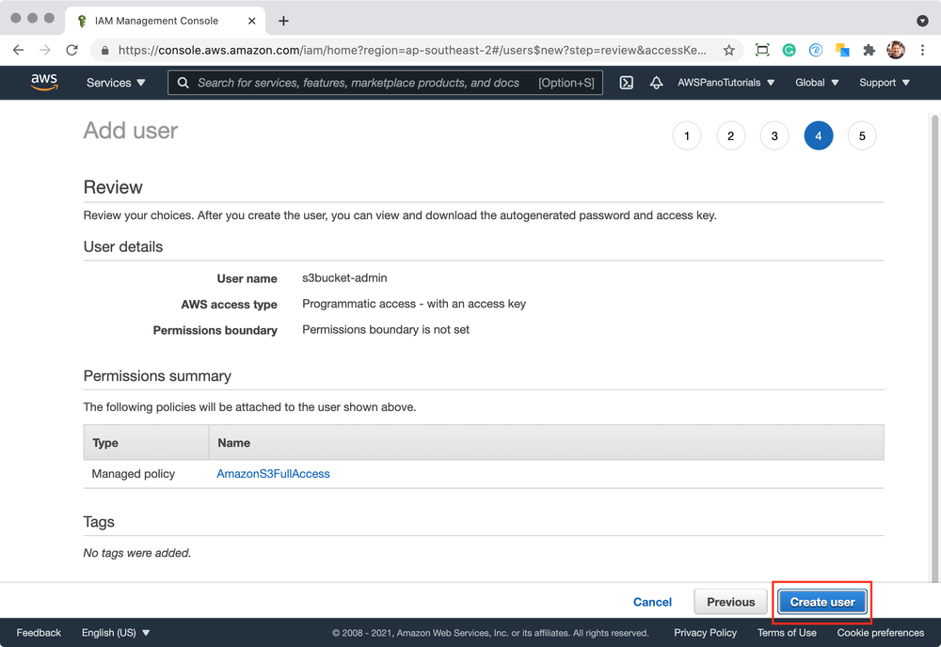The width and height of the screenshot is (941, 647).
Task: Jump to wizard step 2
Action: tap(730, 136)
